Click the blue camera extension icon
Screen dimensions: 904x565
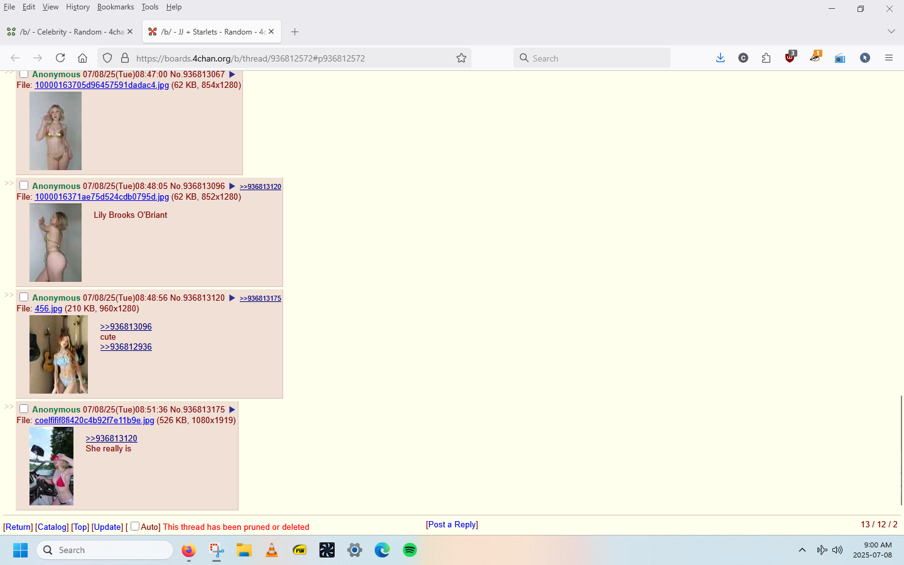pyautogui.click(x=839, y=58)
